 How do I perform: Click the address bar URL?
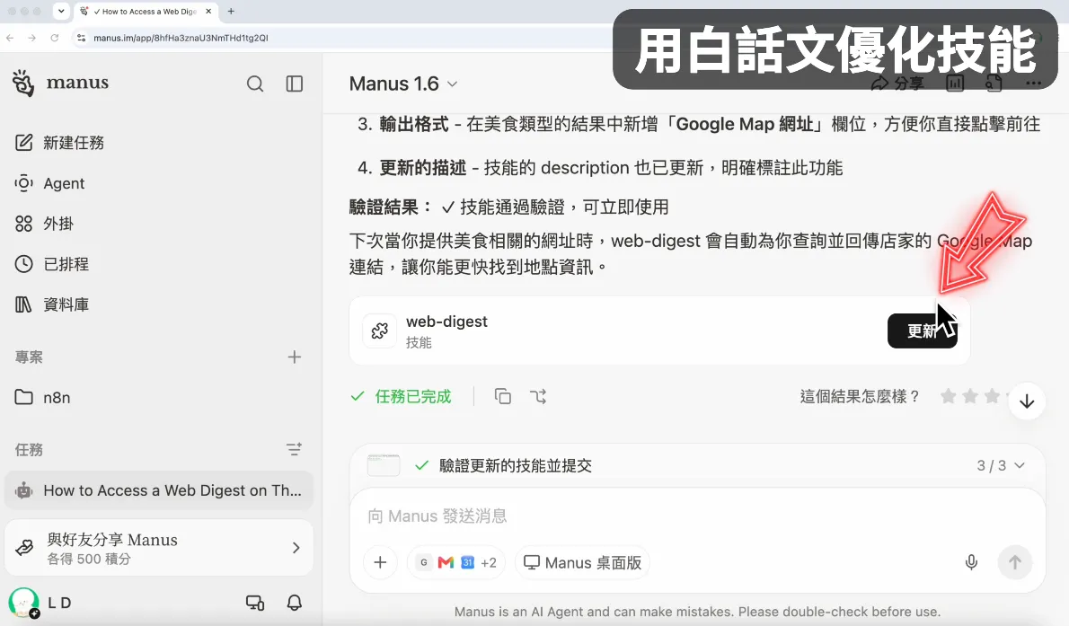click(x=181, y=38)
